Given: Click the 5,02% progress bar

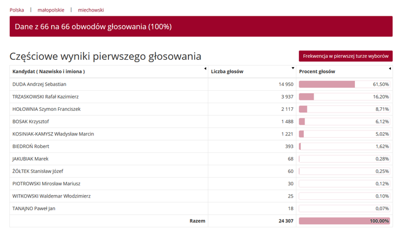Looking at the screenshot, I should coord(344,133).
